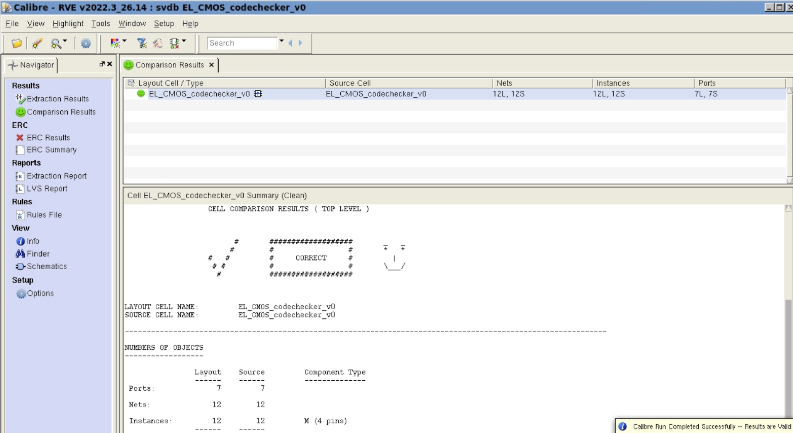Click the clear highlights eraser icon
Image resolution: width=793 pixels, height=433 pixels.
(x=37, y=43)
